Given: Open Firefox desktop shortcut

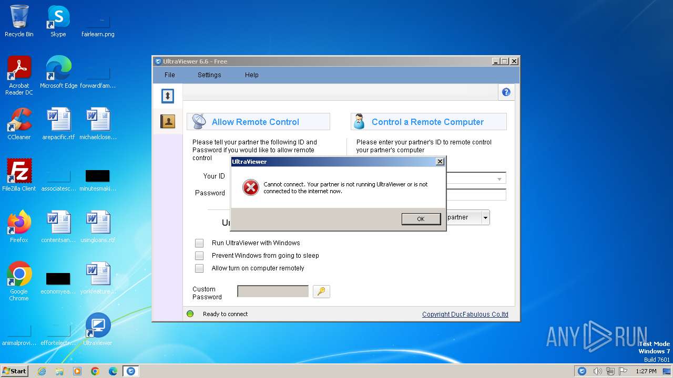Looking at the screenshot, I should (19, 227).
